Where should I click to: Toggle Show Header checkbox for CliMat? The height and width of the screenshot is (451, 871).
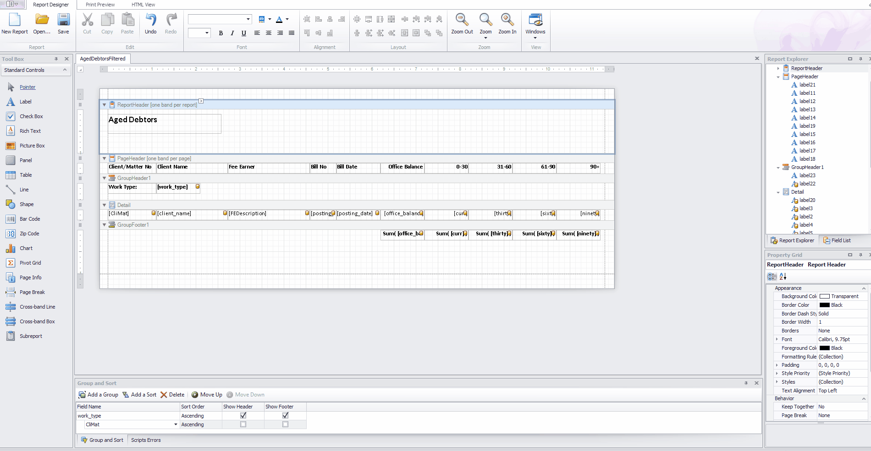(243, 424)
